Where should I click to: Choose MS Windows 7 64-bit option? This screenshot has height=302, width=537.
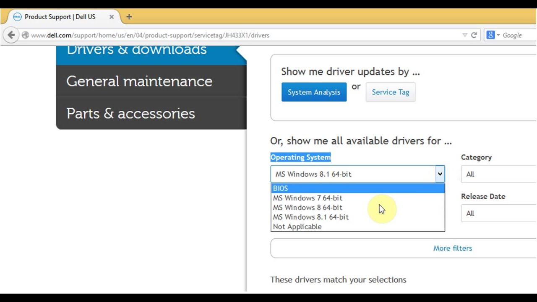[x=358, y=198]
